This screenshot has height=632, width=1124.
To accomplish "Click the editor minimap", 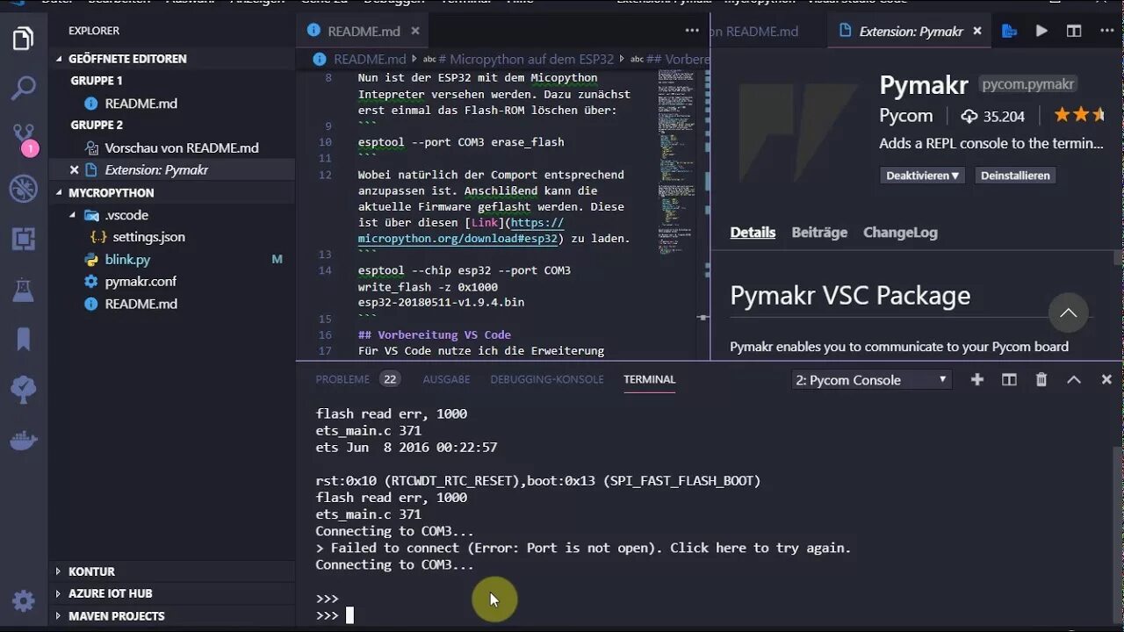I will (676, 162).
